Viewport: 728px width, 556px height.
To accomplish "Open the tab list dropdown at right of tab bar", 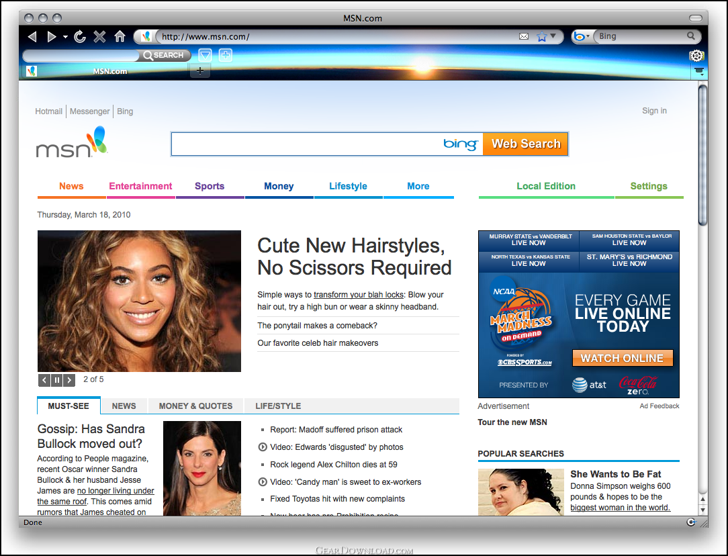I will (699, 71).
